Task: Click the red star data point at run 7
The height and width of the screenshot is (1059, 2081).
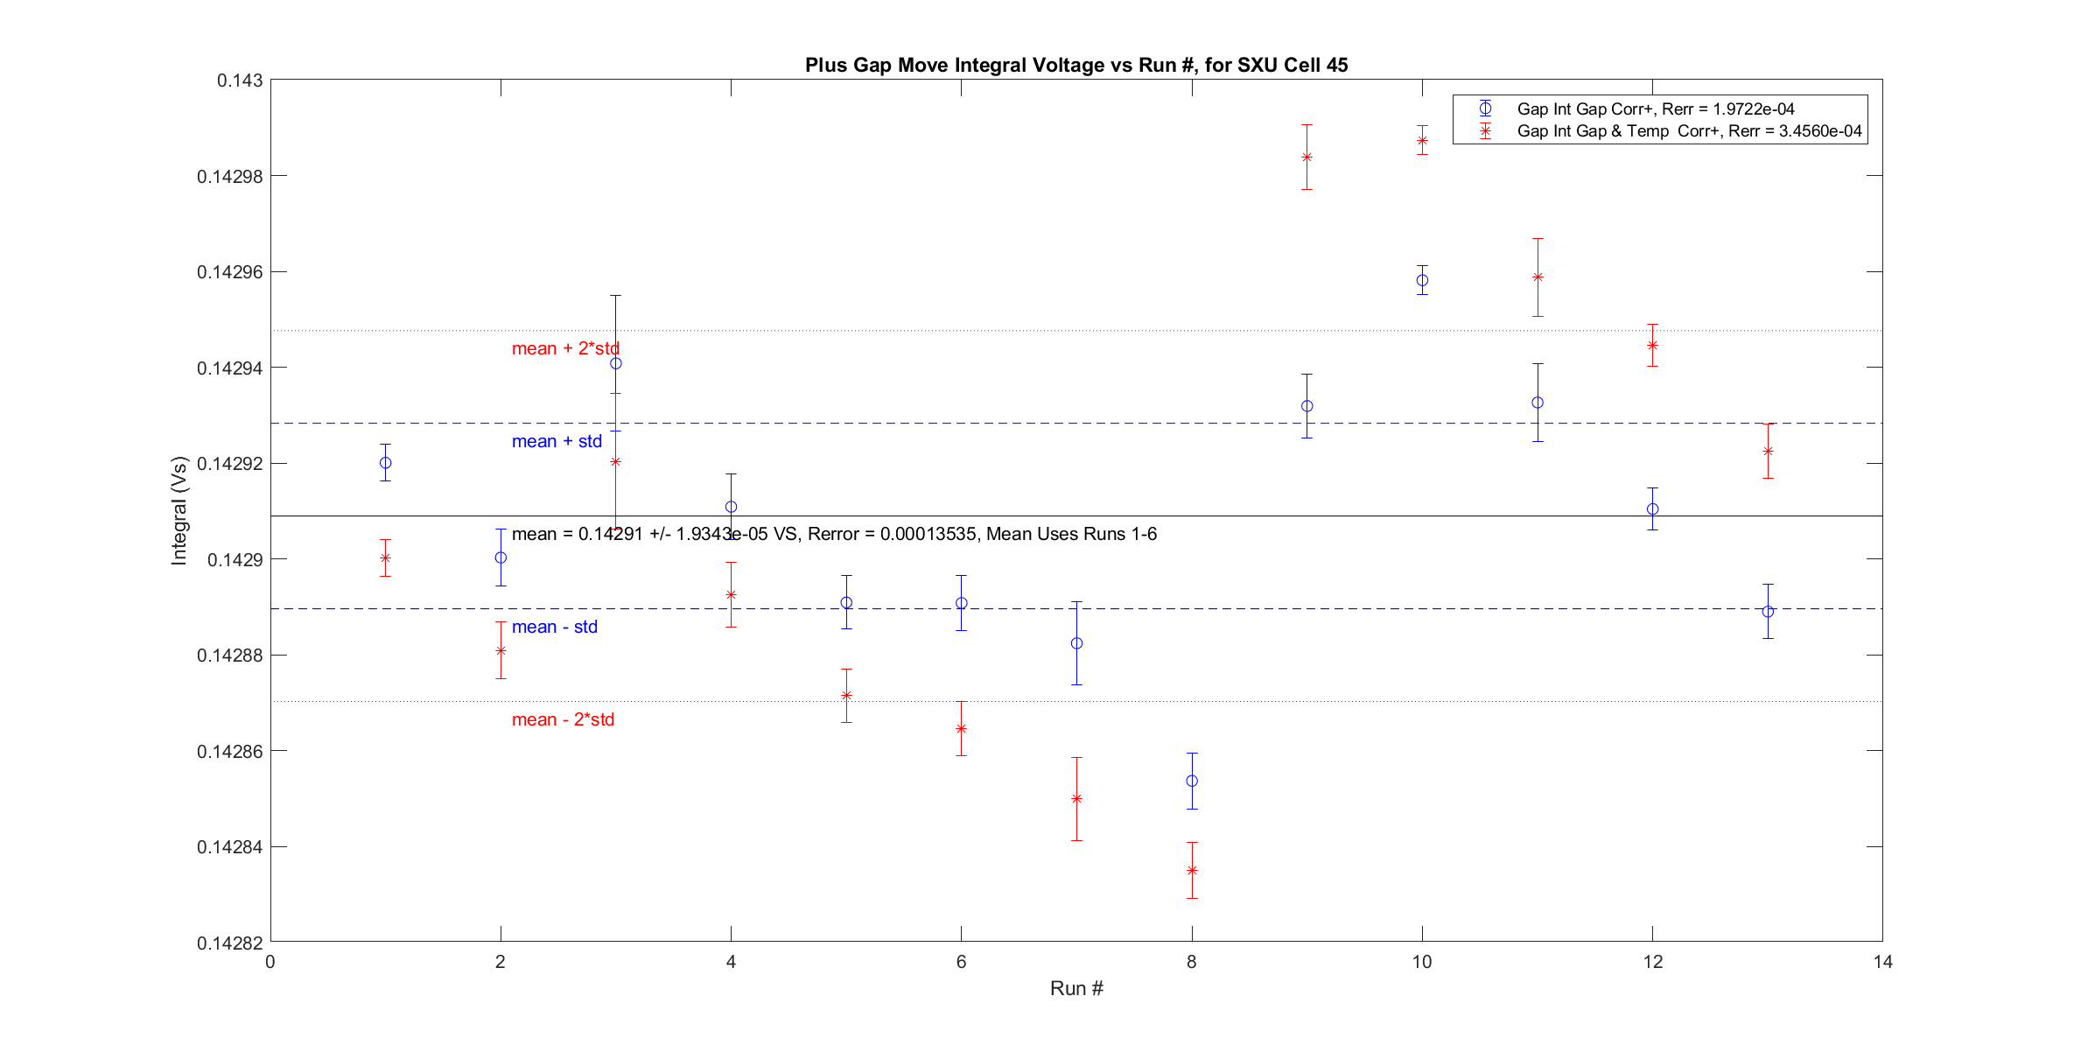Action: pyautogui.click(x=1076, y=798)
